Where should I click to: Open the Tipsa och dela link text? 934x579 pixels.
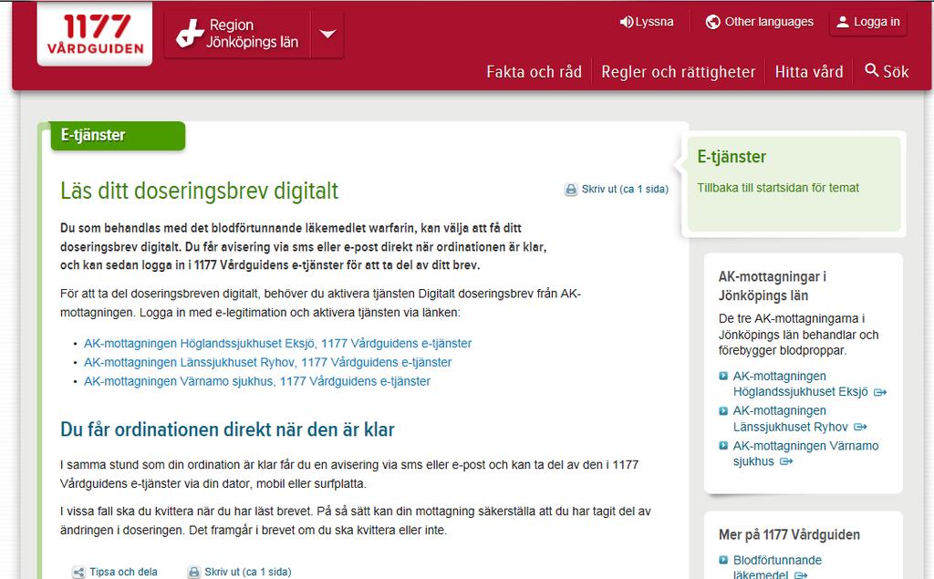point(123,572)
